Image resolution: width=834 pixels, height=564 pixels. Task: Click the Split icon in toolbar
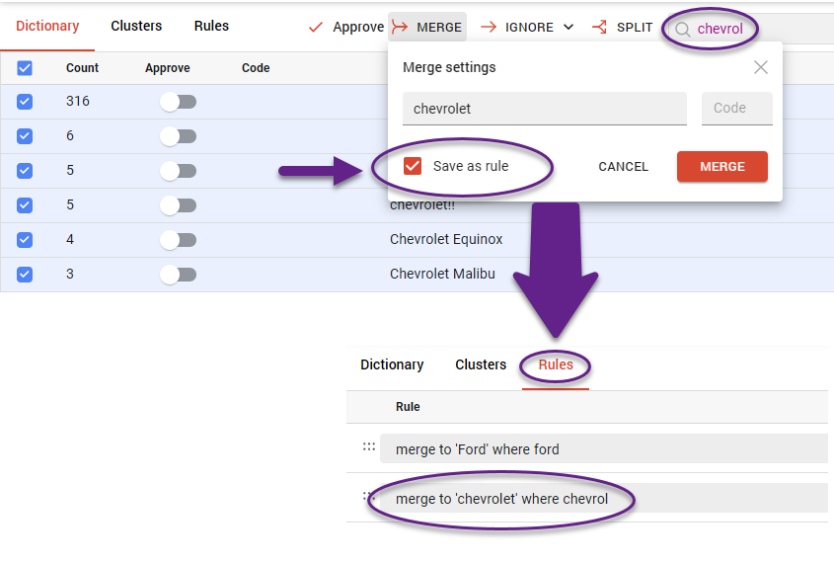tap(599, 27)
